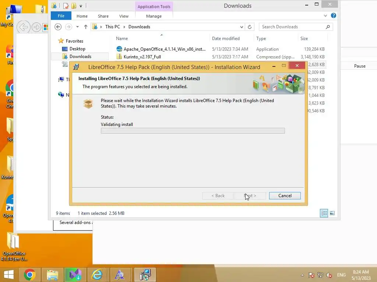Refresh the Downloads folder
The width and height of the screenshot is (377, 282).
(x=250, y=27)
